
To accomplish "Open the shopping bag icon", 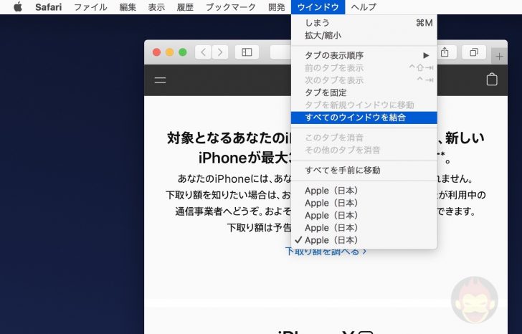I will [492, 80].
